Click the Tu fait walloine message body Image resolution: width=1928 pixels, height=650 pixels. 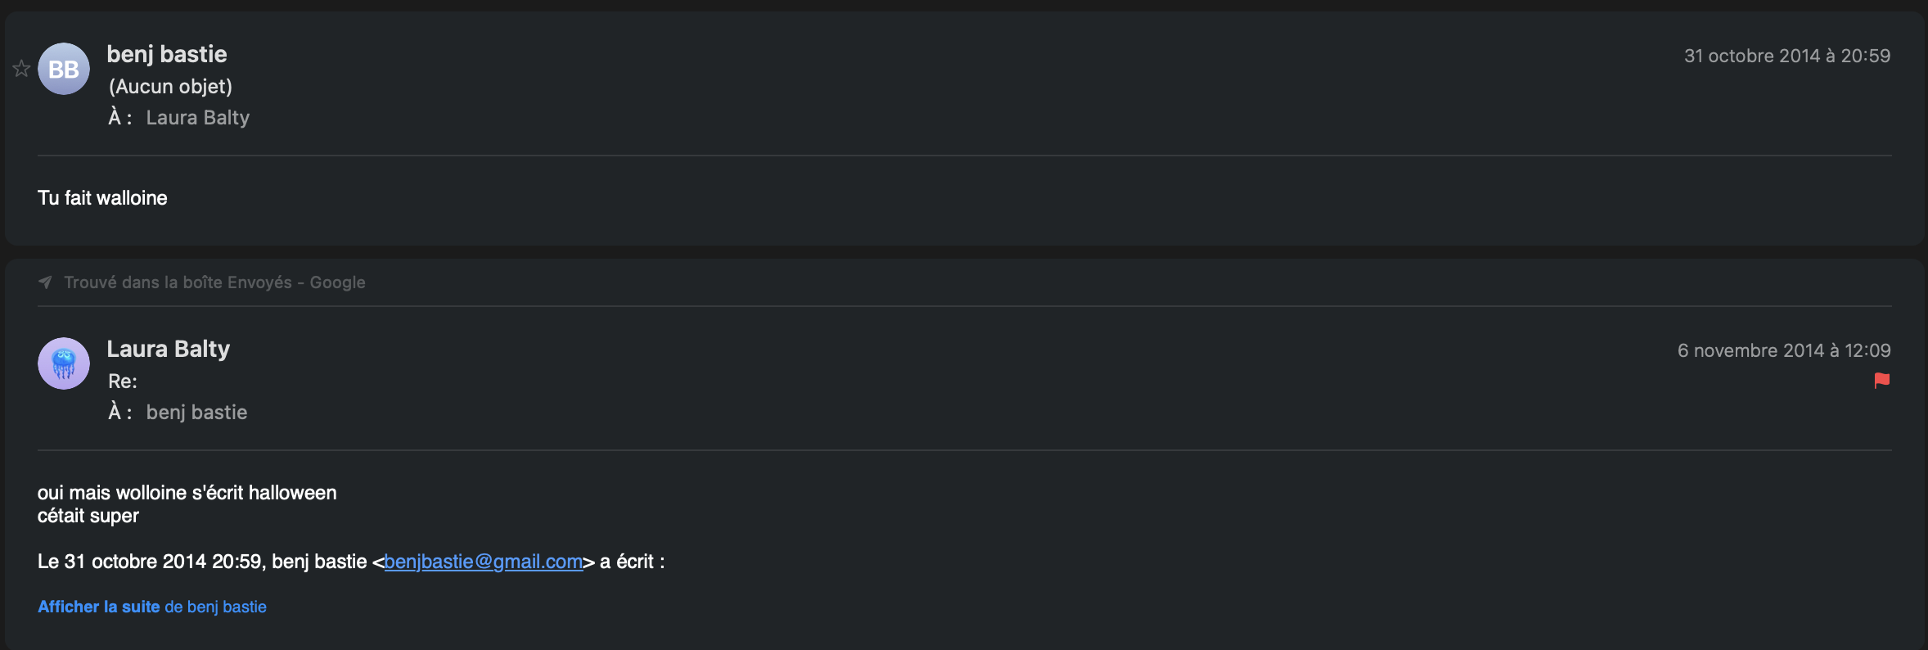tap(102, 198)
